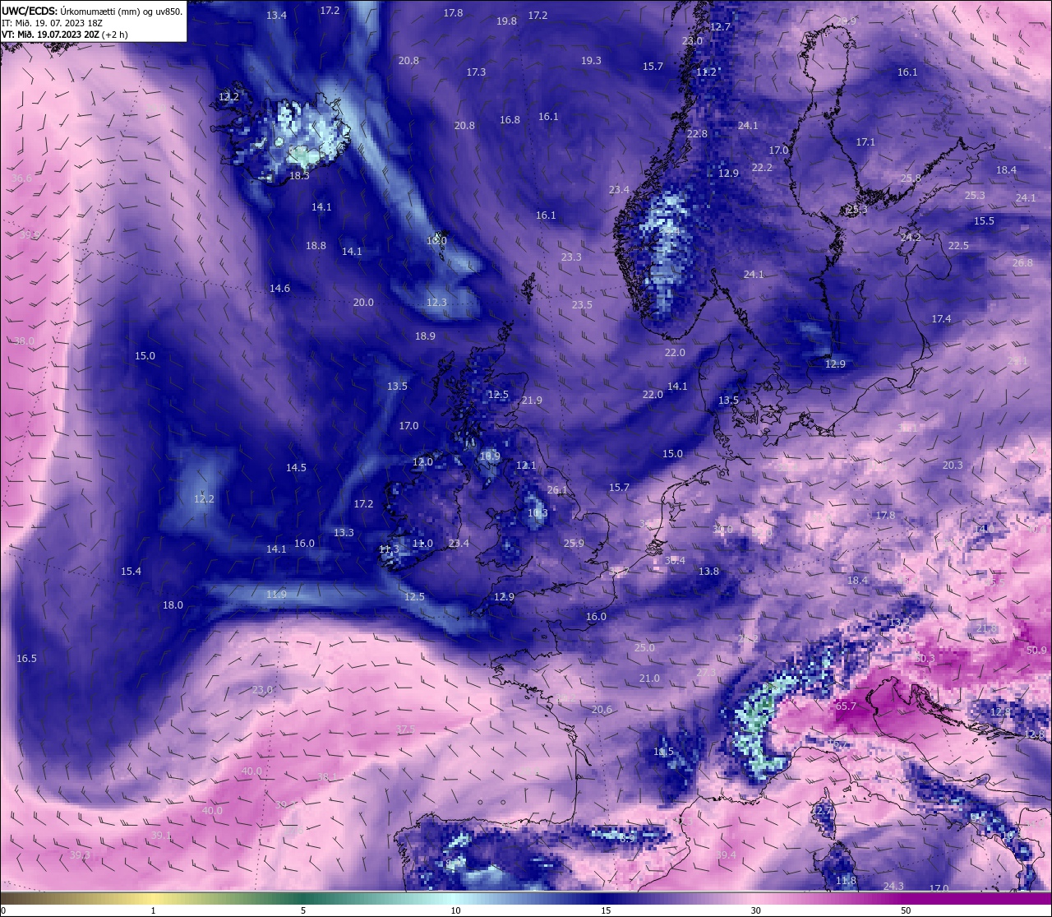Click the 16.8 value label

[x=510, y=120]
